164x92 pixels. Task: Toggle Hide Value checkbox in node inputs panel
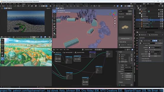click(x=125, y=79)
